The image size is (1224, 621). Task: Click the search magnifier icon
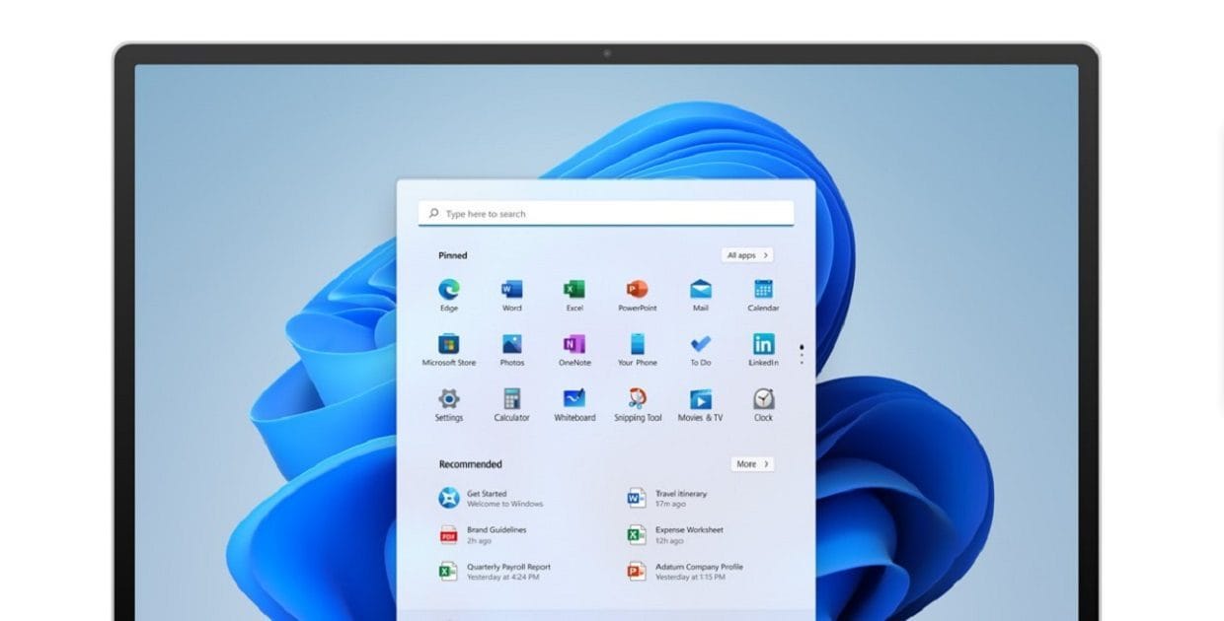433,213
